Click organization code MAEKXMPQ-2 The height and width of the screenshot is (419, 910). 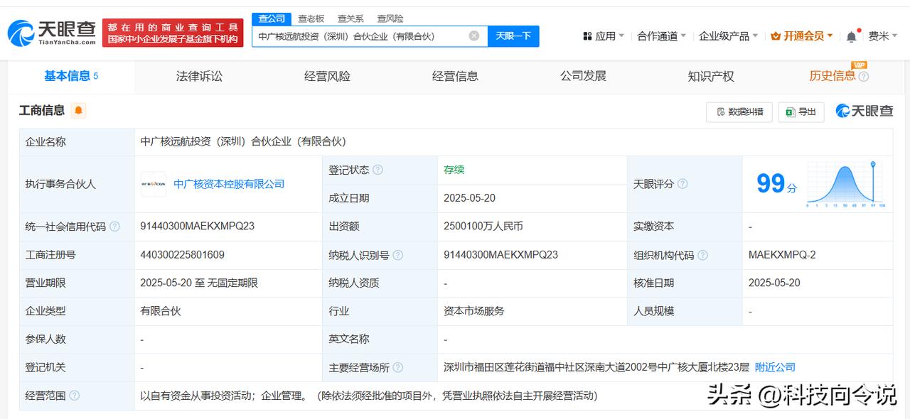point(782,254)
